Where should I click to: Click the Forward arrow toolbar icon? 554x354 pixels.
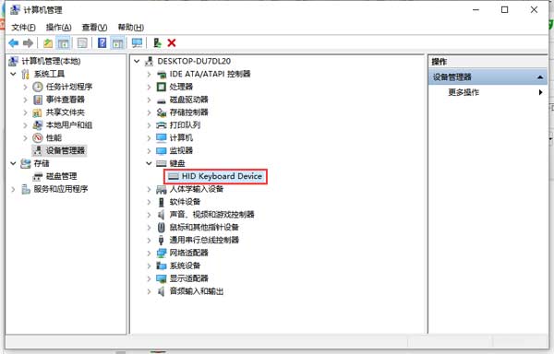[28, 43]
